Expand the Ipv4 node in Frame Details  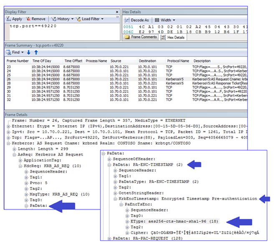pyautogui.click(x=8, y=132)
